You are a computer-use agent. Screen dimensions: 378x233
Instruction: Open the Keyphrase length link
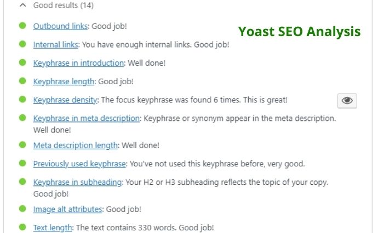click(x=64, y=81)
